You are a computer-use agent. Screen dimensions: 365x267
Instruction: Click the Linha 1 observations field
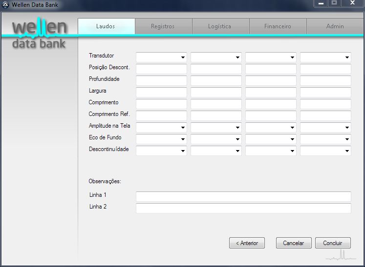coord(243,196)
